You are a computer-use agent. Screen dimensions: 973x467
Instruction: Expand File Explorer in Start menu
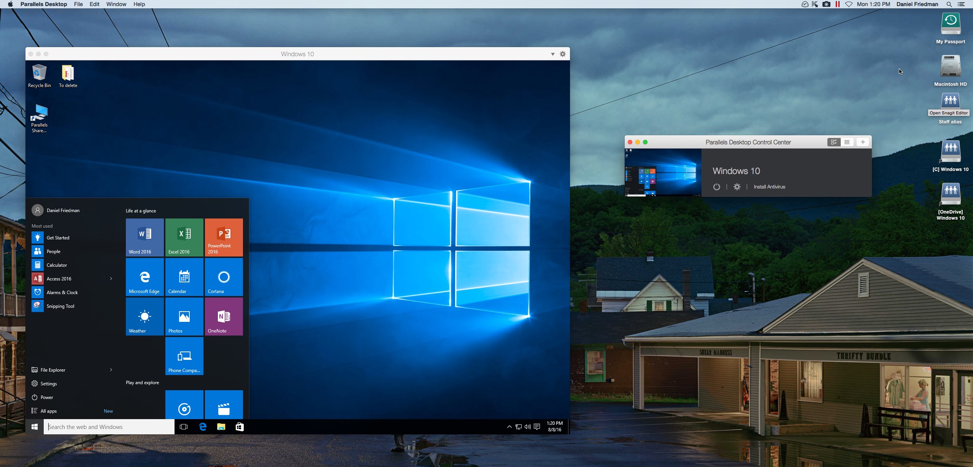click(112, 370)
